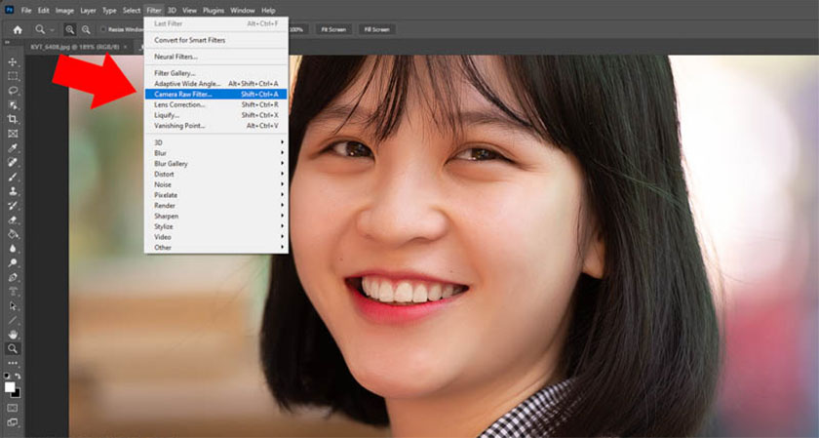The image size is (819, 438).
Task: Expand the Video filter submenu
Action: pos(216,237)
